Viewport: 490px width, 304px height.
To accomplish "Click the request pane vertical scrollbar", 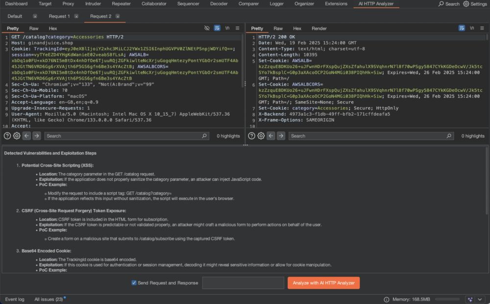I will (x=242, y=61).
